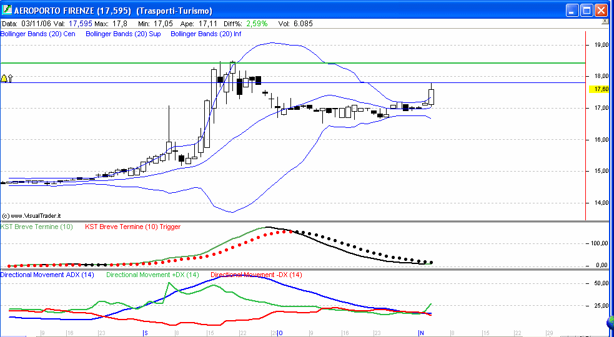Select the Bollinger Bands (20) Sup label
This screenshot has height=337, width=614.
coord(123,34)
